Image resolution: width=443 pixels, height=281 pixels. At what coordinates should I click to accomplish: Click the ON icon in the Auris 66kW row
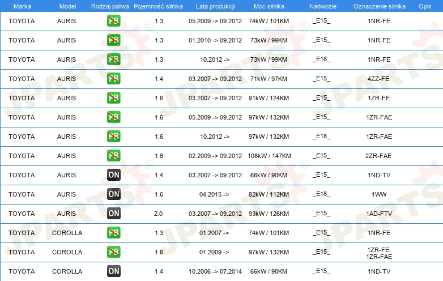click(113, 175)
